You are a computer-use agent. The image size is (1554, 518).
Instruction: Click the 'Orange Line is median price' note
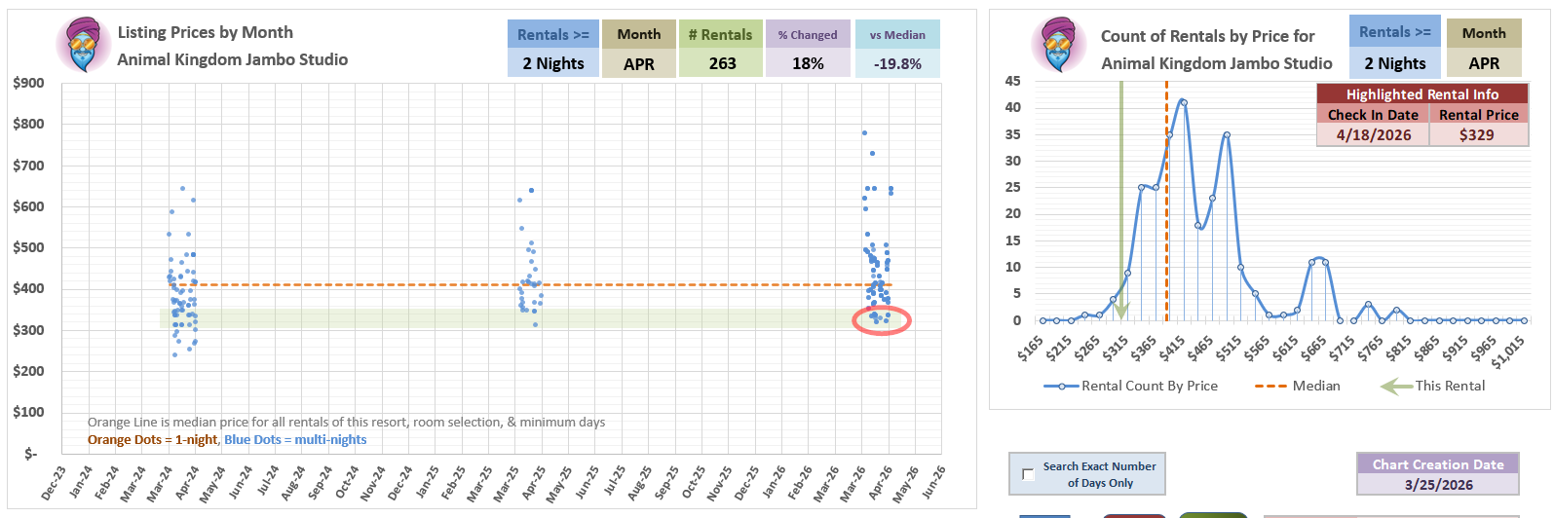click(x=346, y=423)
